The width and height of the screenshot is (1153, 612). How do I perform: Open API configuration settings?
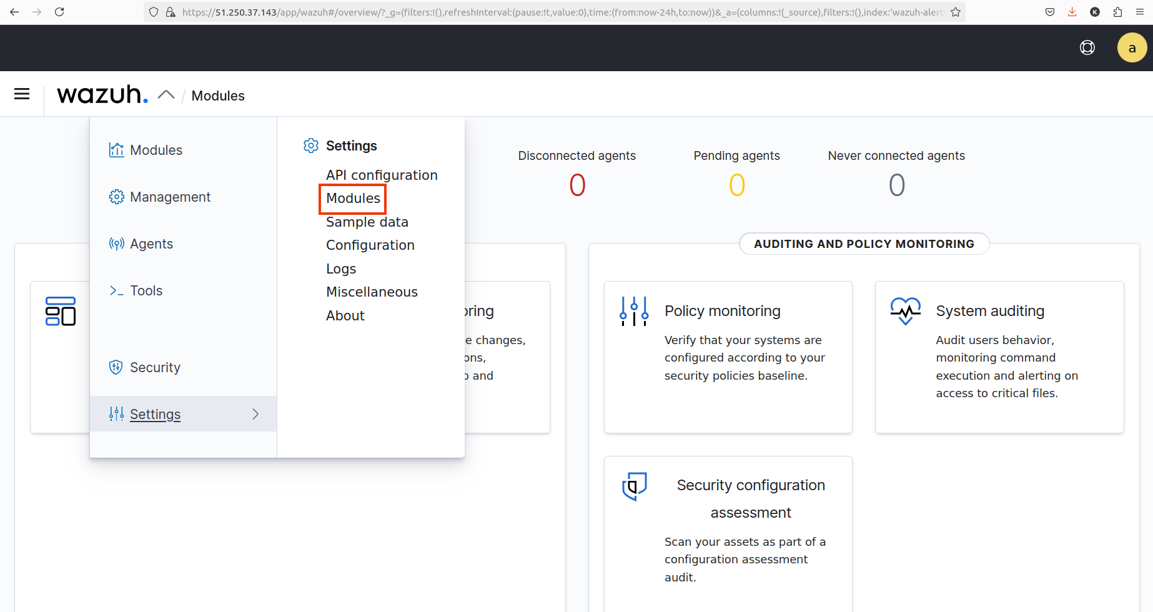[382, 175]
